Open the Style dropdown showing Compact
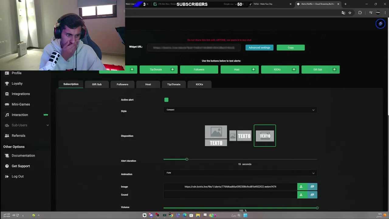Viewport: 389px width, 219px height. [x=240, y=110]
